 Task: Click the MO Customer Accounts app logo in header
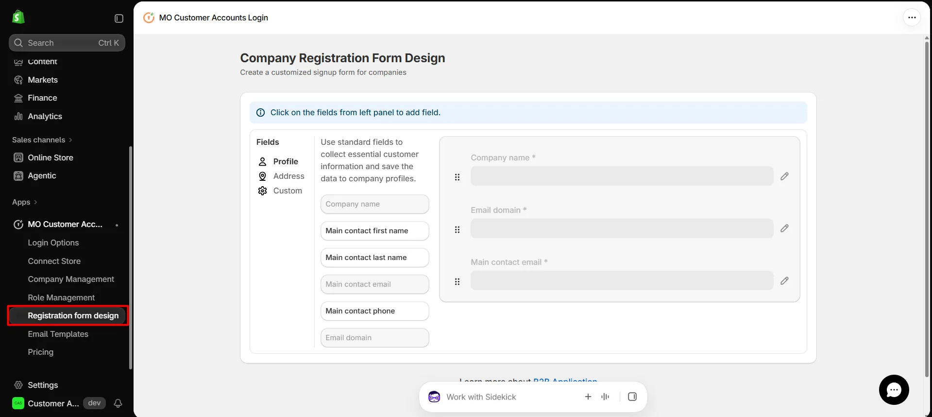[x=149, y=17]
